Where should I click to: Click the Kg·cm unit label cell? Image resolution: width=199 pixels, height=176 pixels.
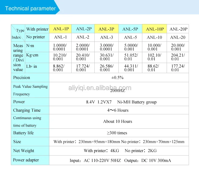37,57
